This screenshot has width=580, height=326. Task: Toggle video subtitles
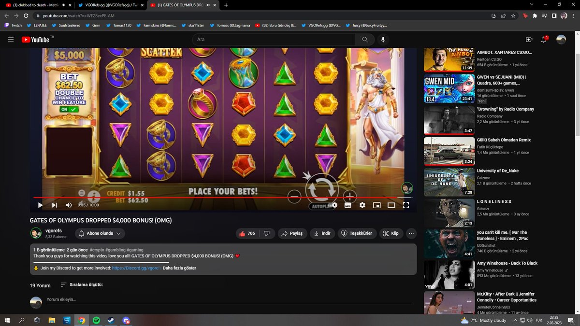[x=348, y=205]
